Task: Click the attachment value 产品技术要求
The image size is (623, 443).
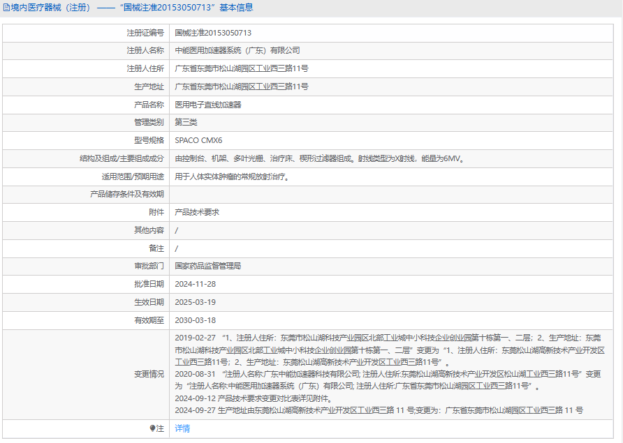Action: click(197, 212)
